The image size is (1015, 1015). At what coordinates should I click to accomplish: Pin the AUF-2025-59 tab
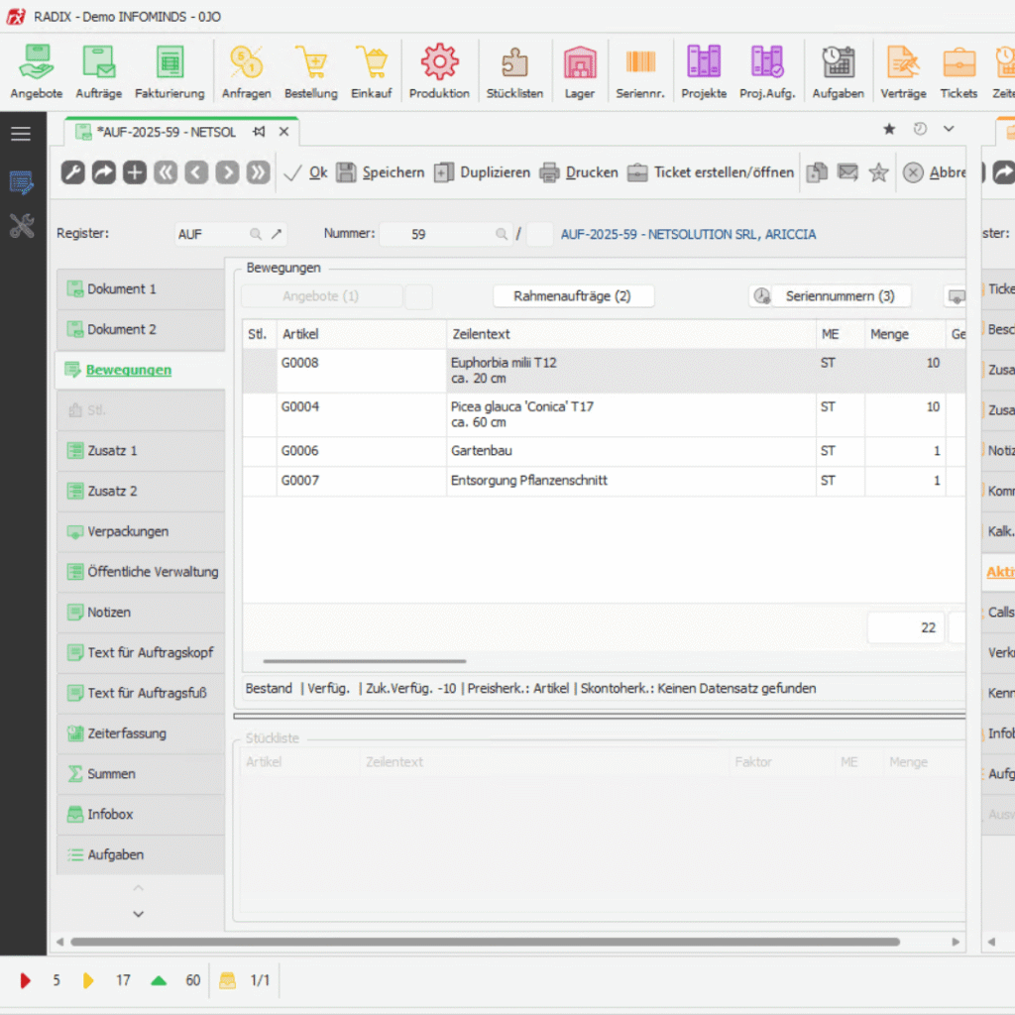coord(259,132)
